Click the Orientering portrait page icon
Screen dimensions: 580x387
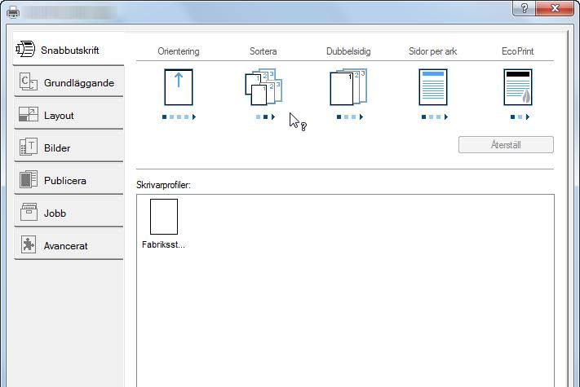[x=179, y=87]
